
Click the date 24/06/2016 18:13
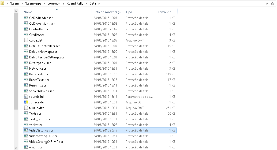click(105, 97)
